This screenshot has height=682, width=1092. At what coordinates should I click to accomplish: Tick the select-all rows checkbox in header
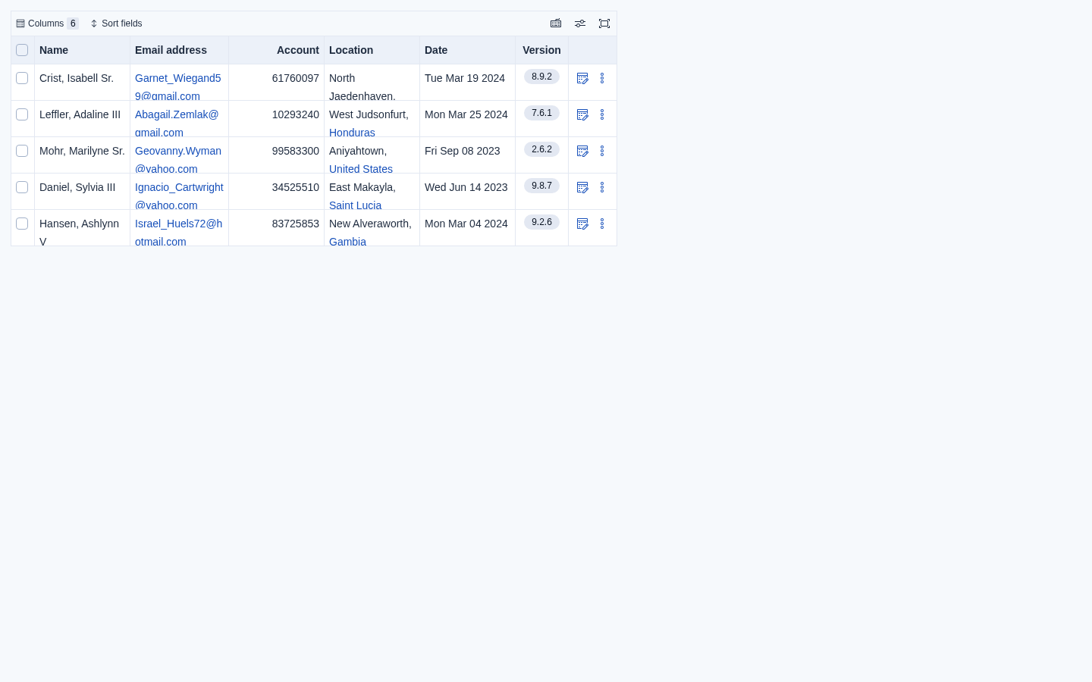click(22, 50)
